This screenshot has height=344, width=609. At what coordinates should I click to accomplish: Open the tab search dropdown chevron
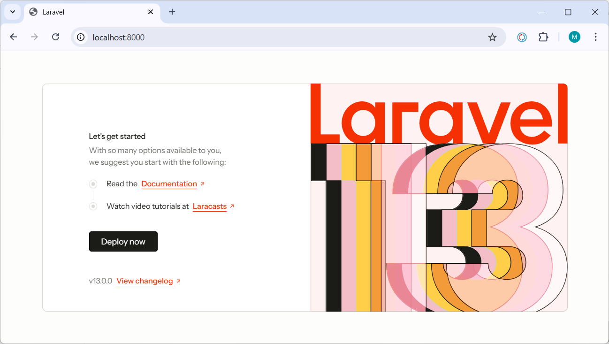click(13, 12)
